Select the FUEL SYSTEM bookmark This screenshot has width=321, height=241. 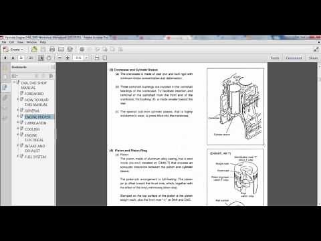tap(35, 157)
